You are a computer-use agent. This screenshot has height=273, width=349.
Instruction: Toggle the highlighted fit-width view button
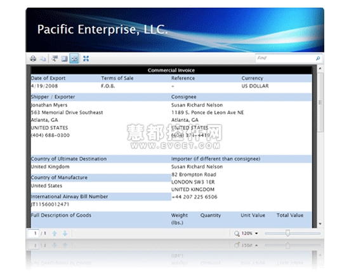[74, 58]
